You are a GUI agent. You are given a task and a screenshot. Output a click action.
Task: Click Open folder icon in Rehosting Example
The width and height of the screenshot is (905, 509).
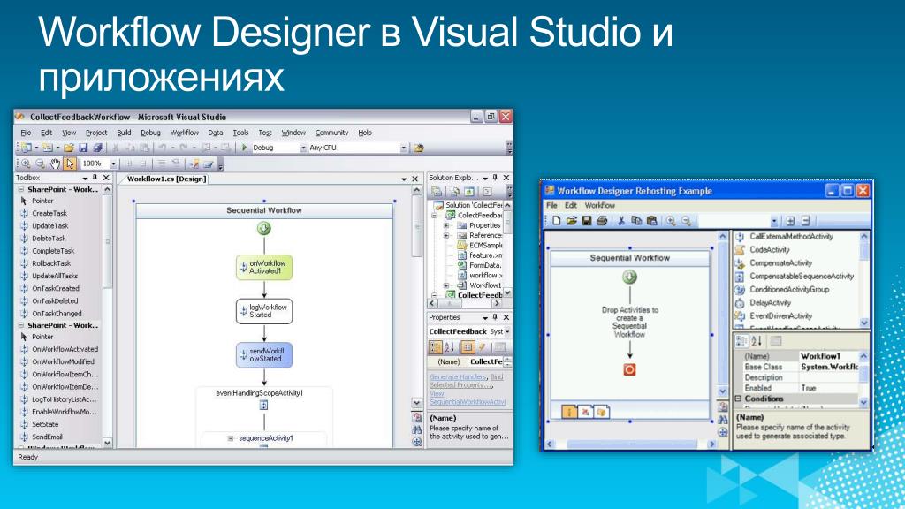(572, 220)
